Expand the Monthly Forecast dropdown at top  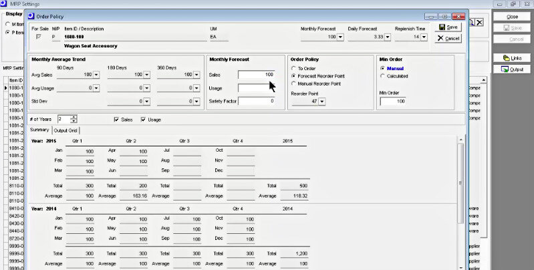click(x=341, y=37)
